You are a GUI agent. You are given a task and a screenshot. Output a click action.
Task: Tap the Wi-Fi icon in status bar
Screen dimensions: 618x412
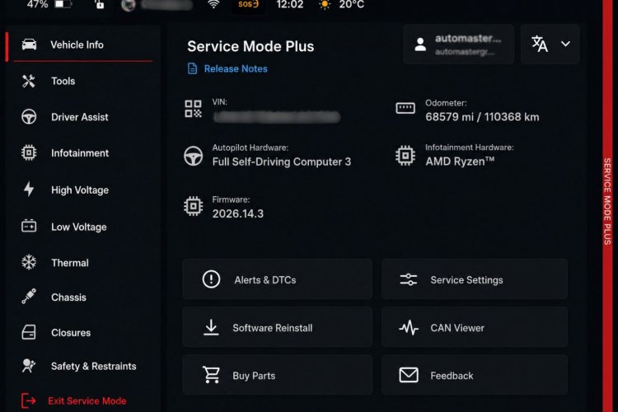pos(213,4)
